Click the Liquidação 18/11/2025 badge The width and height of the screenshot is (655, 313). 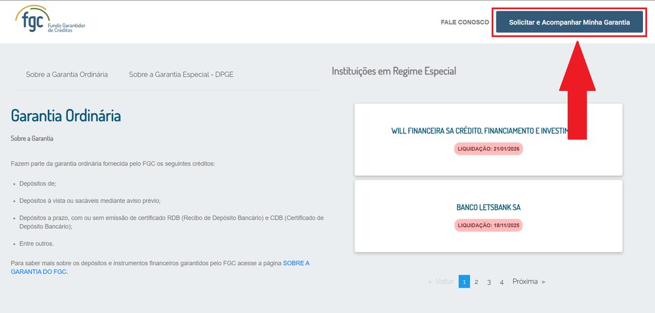click(x=488, y=225)
